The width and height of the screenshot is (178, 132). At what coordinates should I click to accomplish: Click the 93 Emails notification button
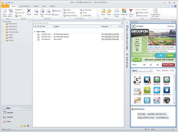[142, 114]
